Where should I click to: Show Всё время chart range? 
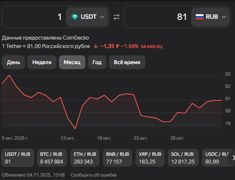coord(127,62)
